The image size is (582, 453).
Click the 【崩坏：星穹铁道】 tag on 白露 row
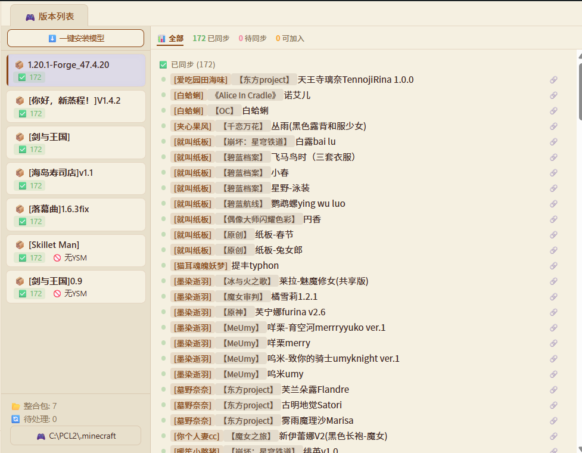pyautogui.click(x=255, y=142)
